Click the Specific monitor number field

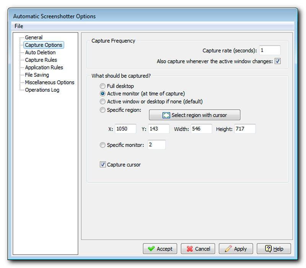click(157, 145)
